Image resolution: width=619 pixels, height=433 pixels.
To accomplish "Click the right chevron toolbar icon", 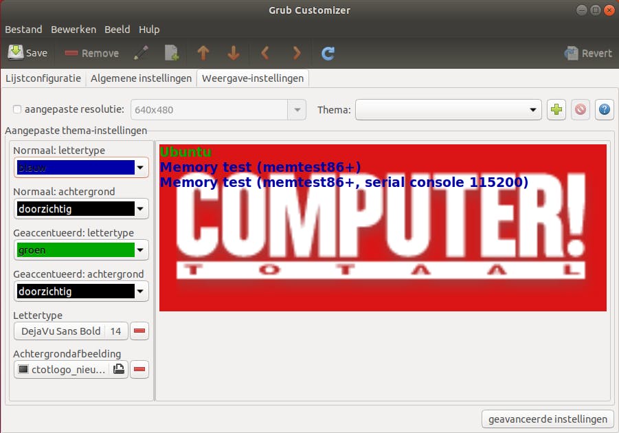I will click(297, 53).
